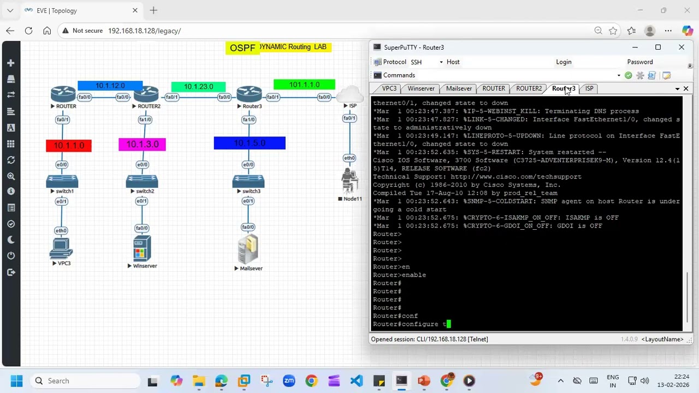The image size is (699, 393).
Task: Open Windows Start menu
Action: 16,381
